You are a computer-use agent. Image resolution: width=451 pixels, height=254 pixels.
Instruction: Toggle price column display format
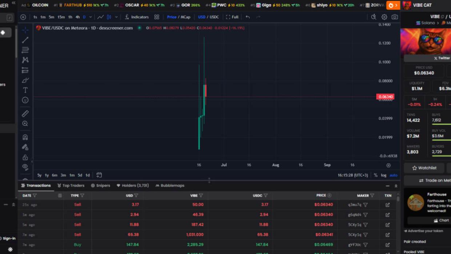pos(330,195)
